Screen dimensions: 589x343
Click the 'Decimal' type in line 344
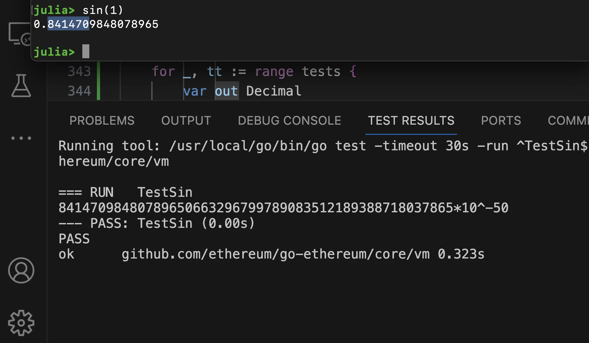tap(274, 91)
